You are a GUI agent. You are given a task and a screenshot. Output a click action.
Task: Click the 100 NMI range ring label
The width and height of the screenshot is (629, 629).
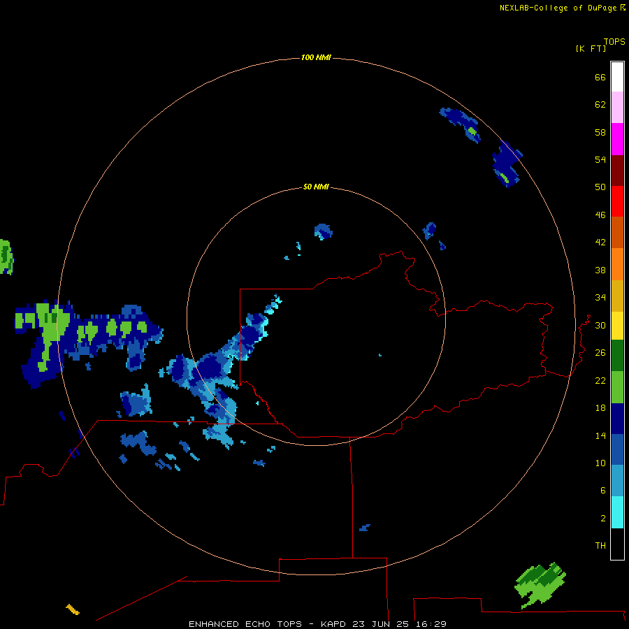pyautogui.click(x=316, y=57)
